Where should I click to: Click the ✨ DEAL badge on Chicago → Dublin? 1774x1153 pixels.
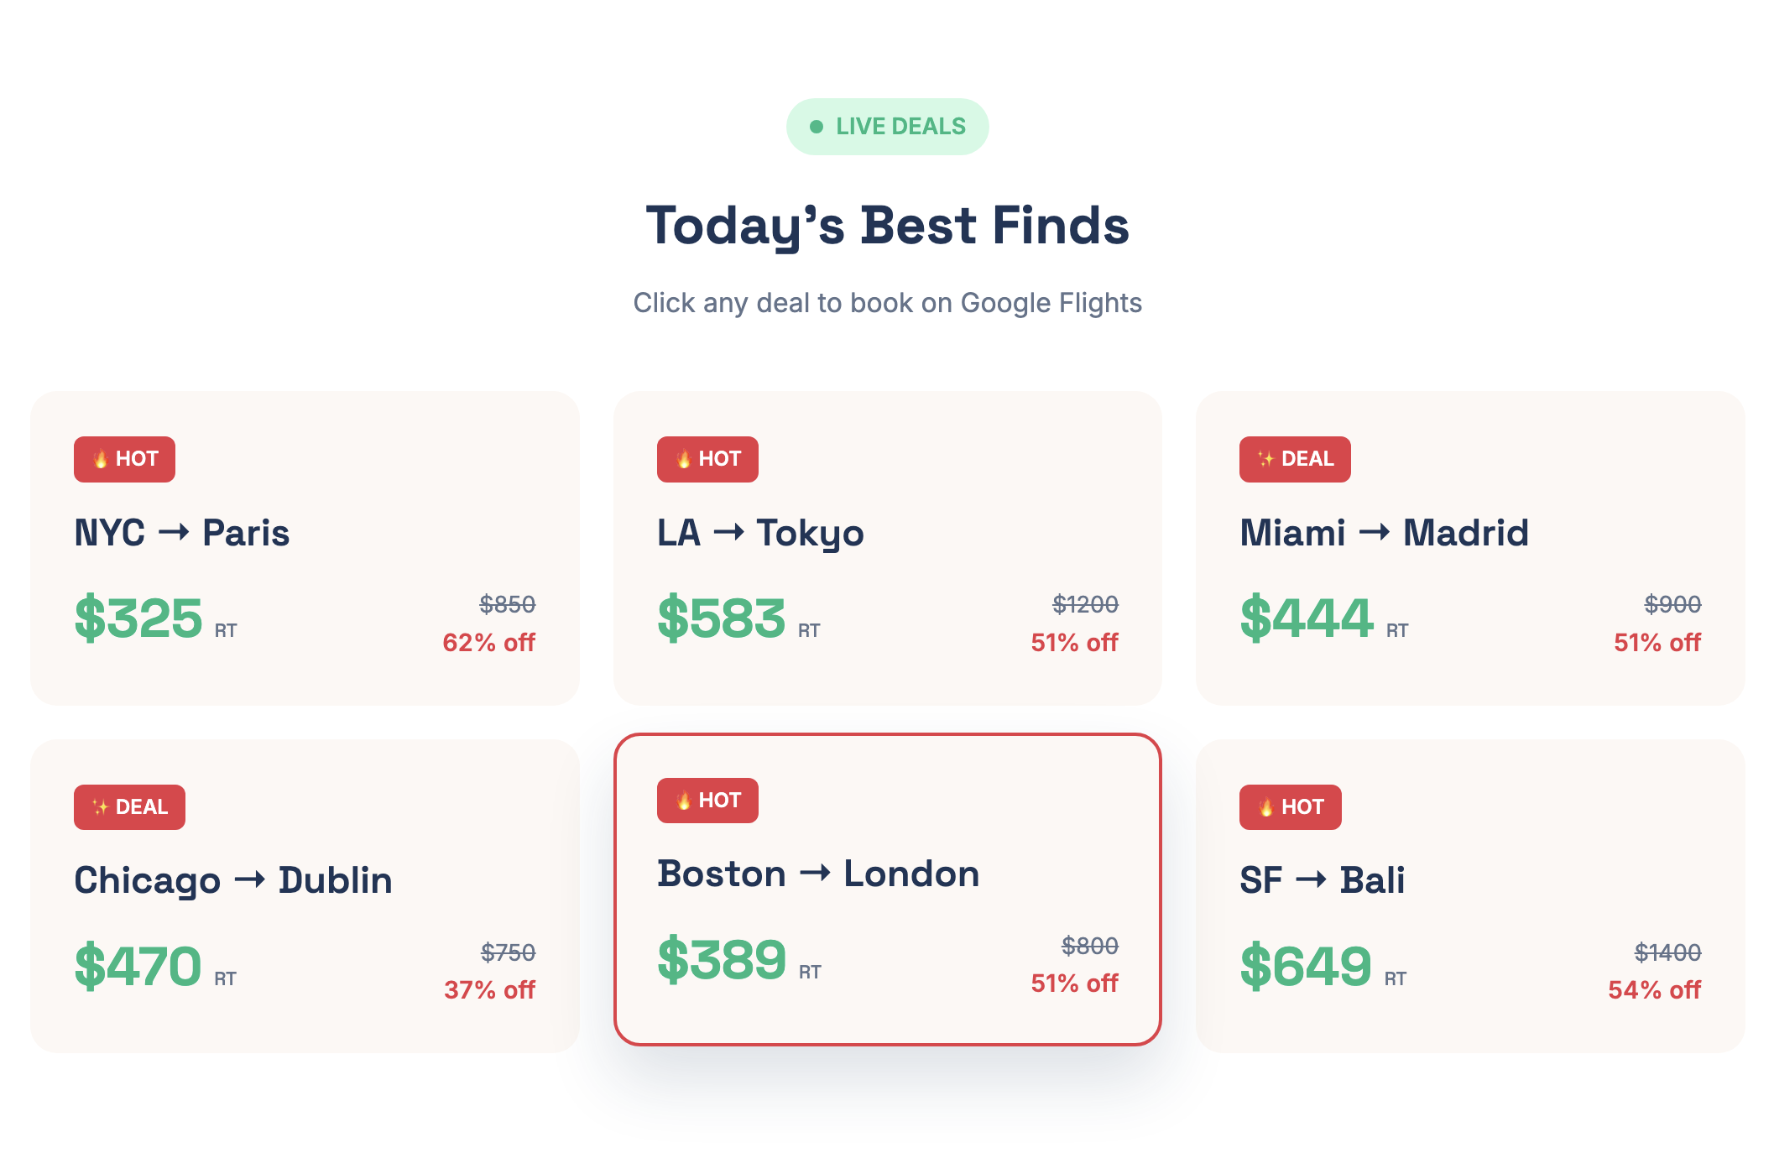coord(129,807)
